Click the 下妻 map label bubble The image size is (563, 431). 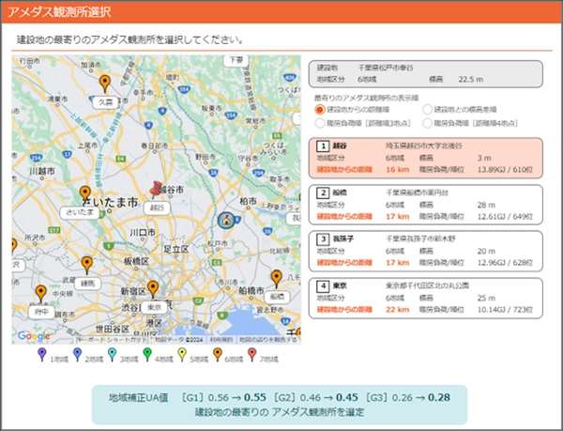(x=236, y=60)
